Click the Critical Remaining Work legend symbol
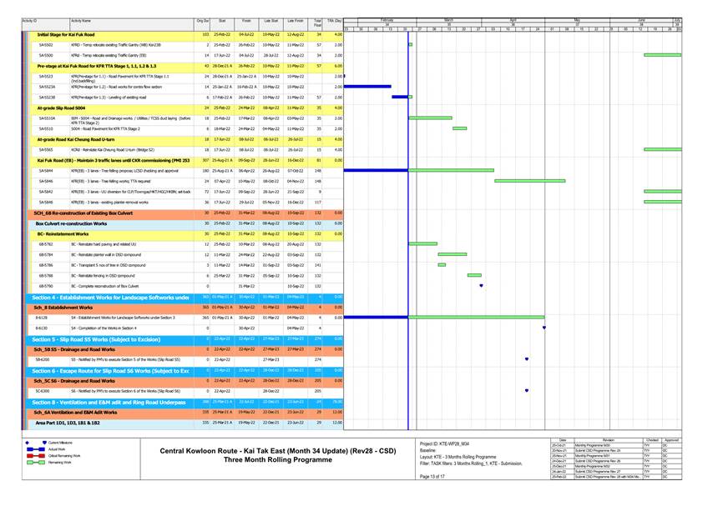 pos(36,454)
